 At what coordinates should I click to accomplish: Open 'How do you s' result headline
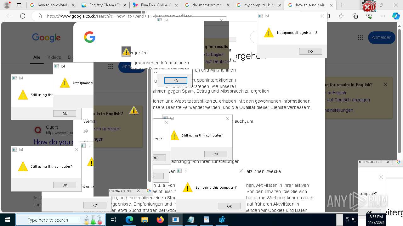coord(54,142)
